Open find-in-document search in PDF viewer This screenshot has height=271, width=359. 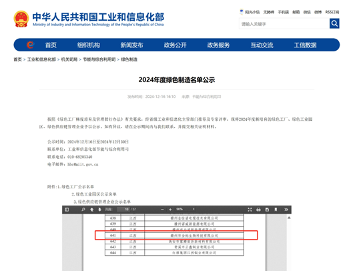(83, 210)
